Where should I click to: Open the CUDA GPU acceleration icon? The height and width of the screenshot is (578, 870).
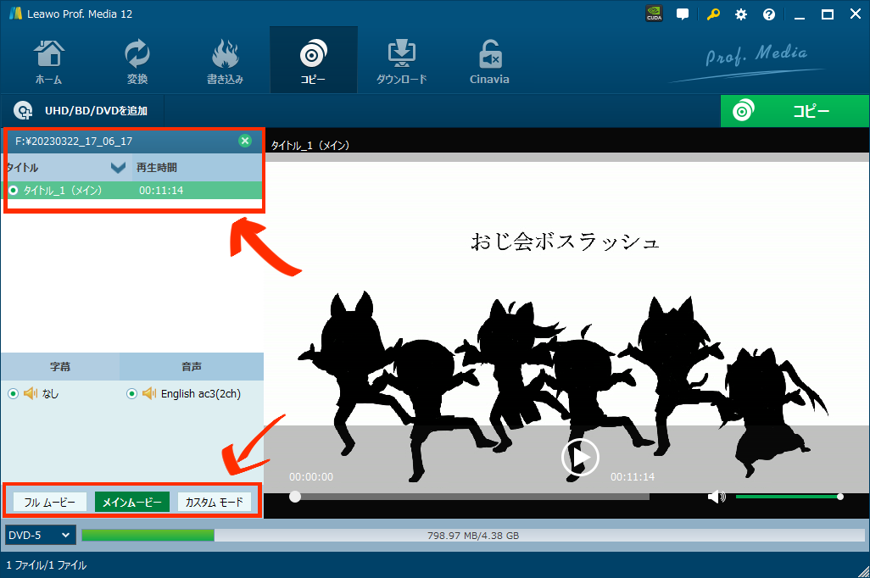click(654, 14)
